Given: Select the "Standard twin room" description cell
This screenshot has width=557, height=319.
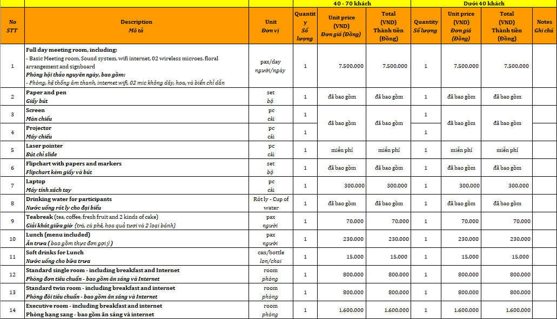Looking at the screenshot, I should (136, 292).
